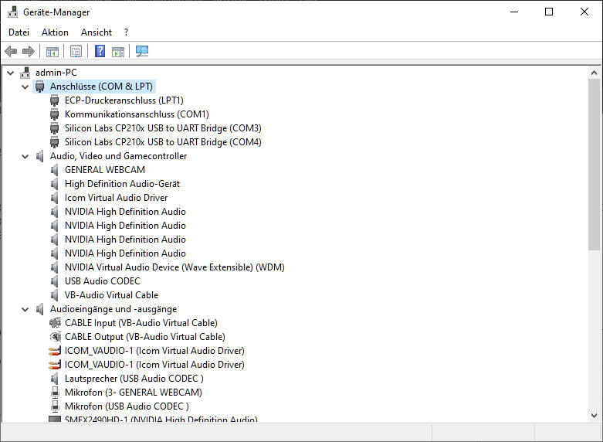Click the vertical scrollbar up arrow
This screenshot has width=603, height=442.
pos(595,73)
